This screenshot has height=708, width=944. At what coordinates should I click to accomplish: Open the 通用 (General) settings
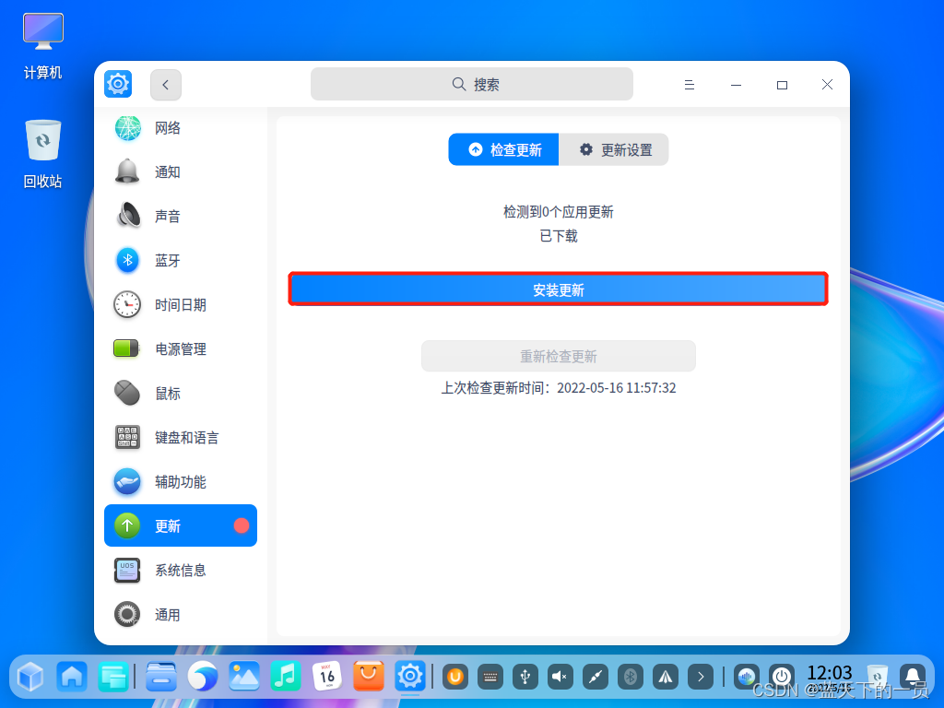180,614
